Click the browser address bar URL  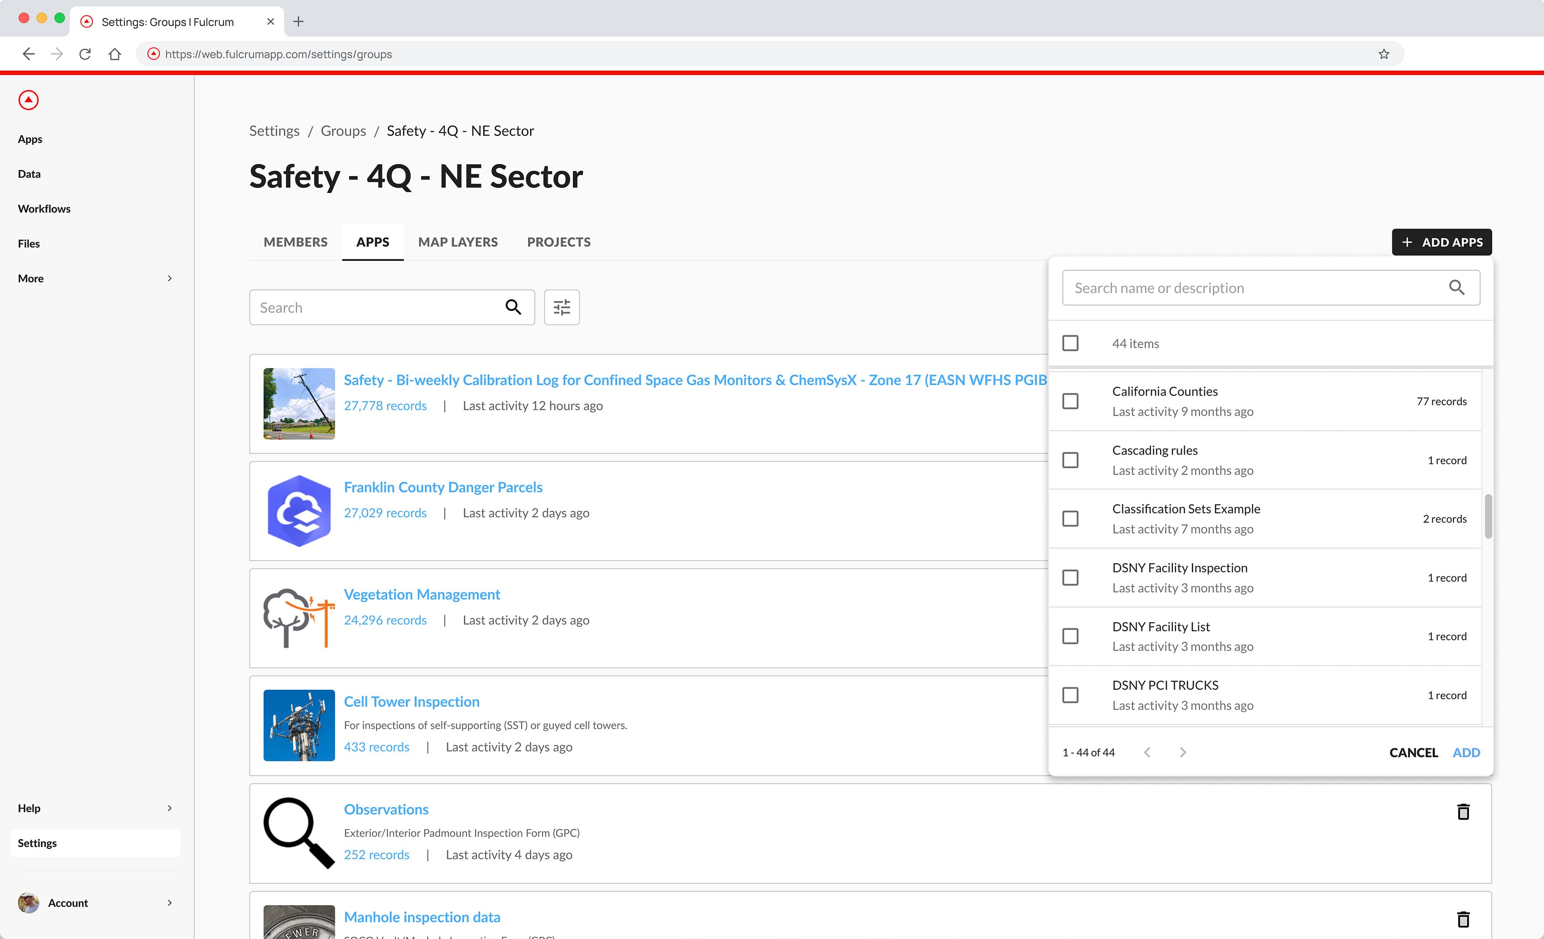[278, 54]
